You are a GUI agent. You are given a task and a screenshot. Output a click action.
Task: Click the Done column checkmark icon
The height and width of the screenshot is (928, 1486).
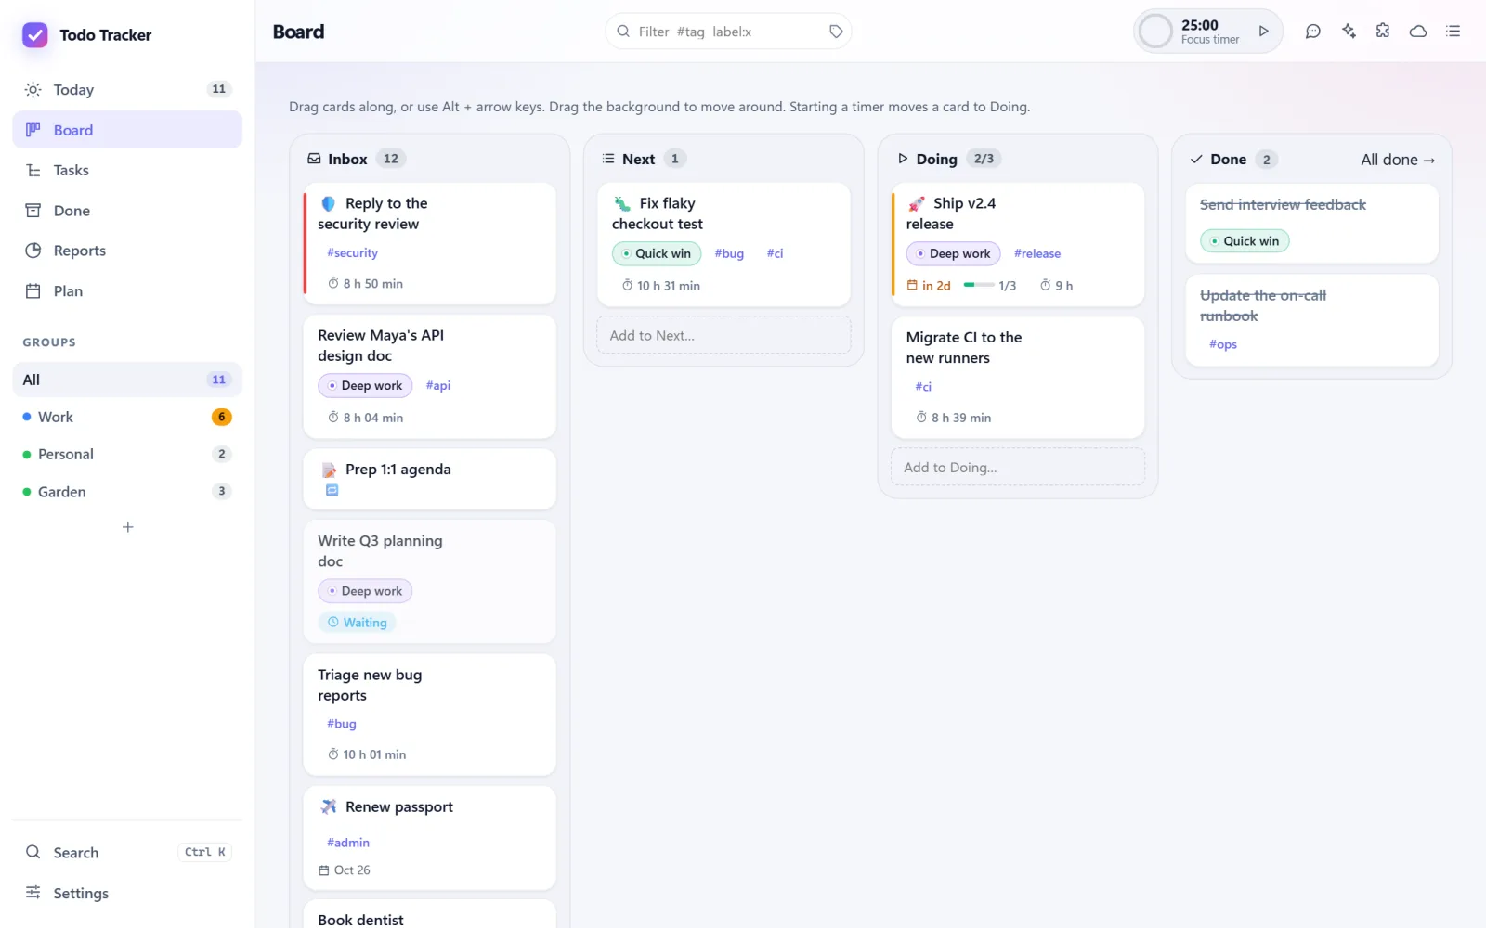[x=1196, y=160]
